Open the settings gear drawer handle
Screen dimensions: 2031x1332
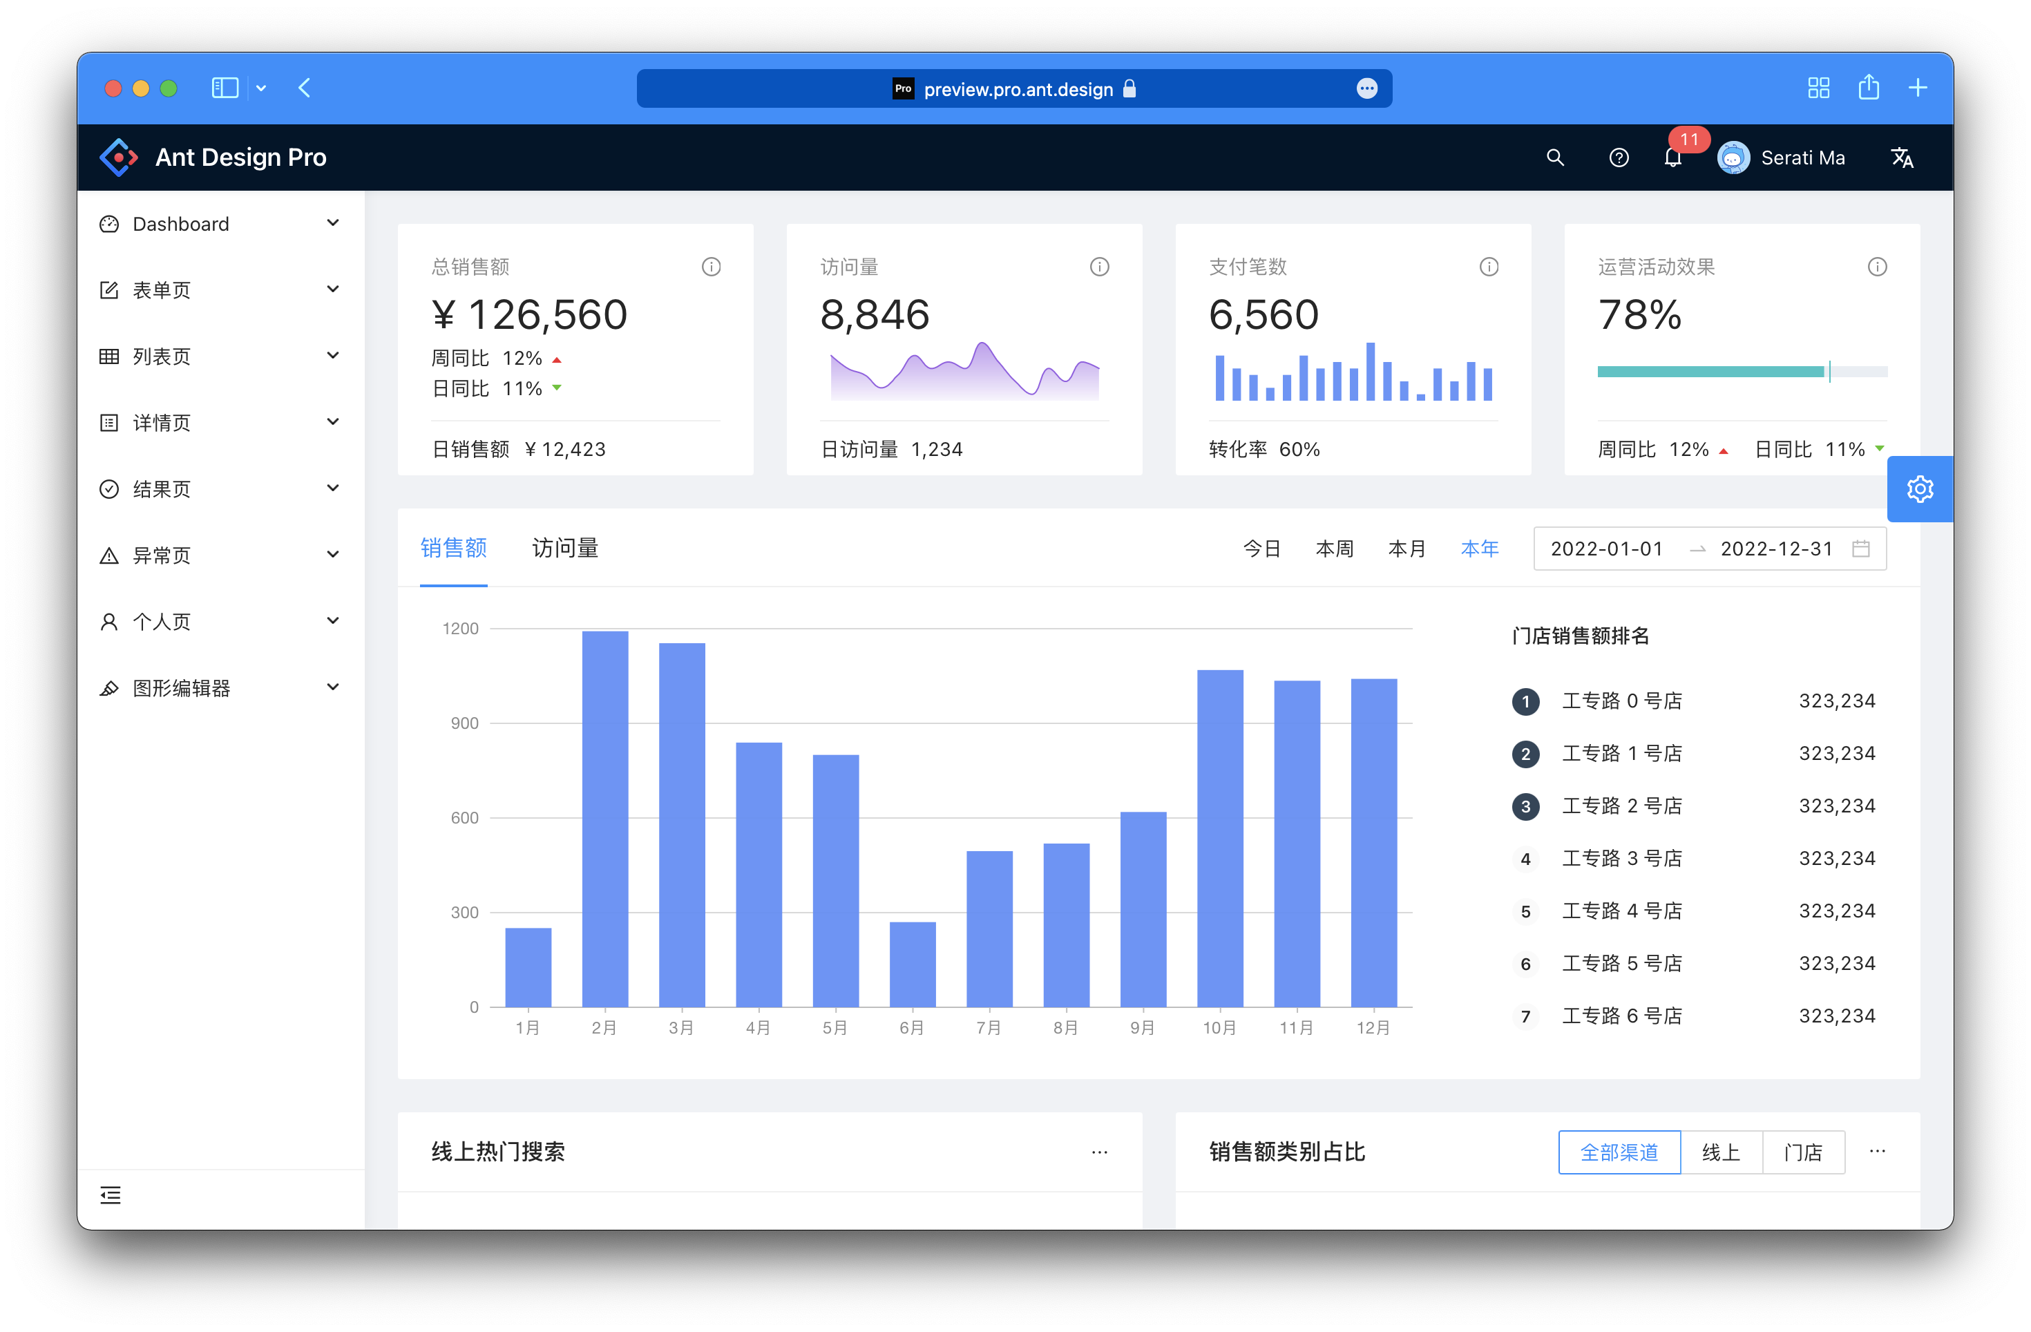pyautogui.click(x=1919, y=489)
